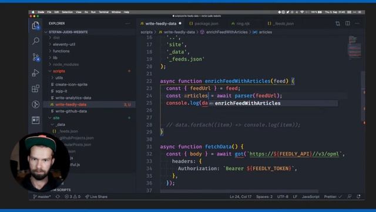Click the Apple menu icon
Image resolution: width=376 pixels, height=212 pixels.
33,12
